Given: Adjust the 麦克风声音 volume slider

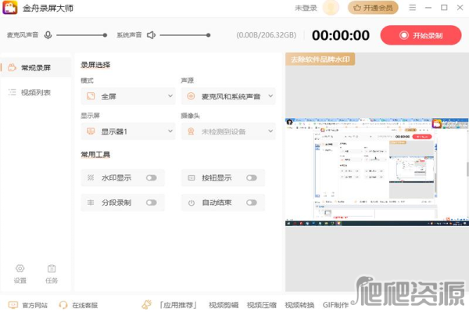Looking at the screenshot, I should pyautogui.click(x=81, y=35).
